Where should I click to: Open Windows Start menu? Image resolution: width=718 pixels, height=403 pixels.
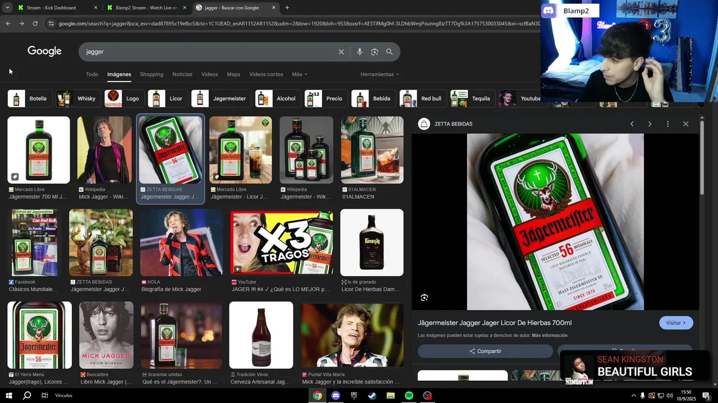click(x=9, y=395)
